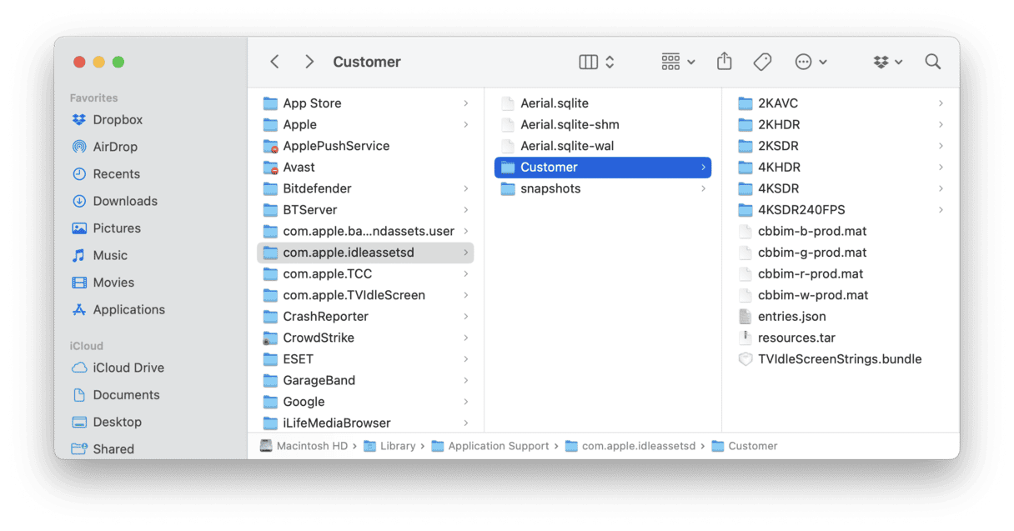Image resolution: width=1014 pixels, height=531 pixels.
Task: Open the Search magnifier icon
Action: (x=932, y=62)
